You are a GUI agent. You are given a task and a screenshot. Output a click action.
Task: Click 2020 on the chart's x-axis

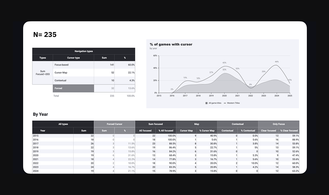click(x=224, y=96)
